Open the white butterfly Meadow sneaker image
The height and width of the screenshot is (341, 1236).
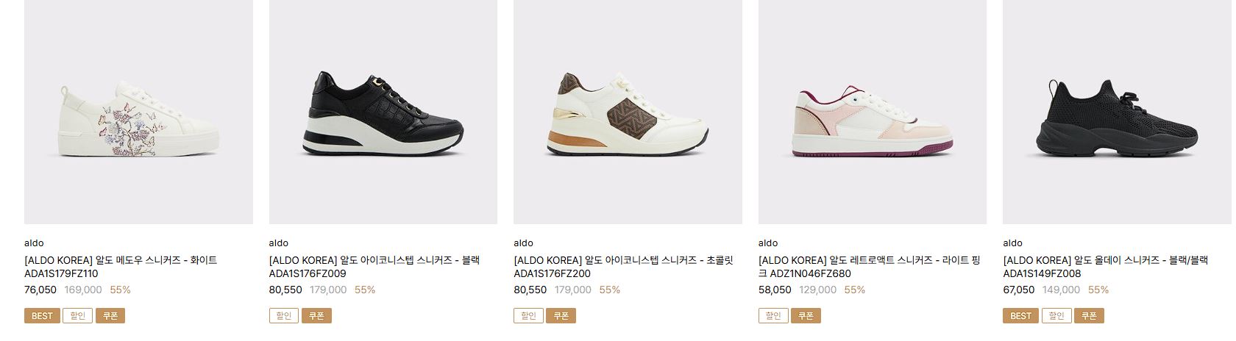point(138,112)
